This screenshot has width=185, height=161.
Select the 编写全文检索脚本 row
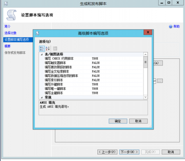91,71
